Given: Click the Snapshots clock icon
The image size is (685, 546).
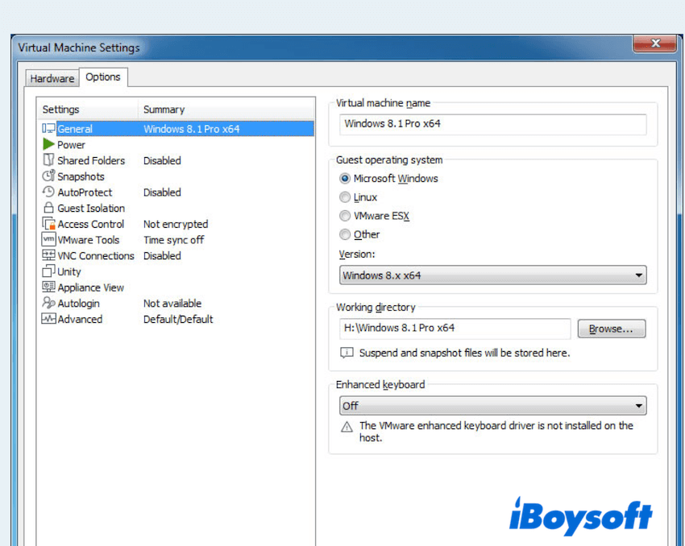Looking at the screenshot, I should [48, 176].
